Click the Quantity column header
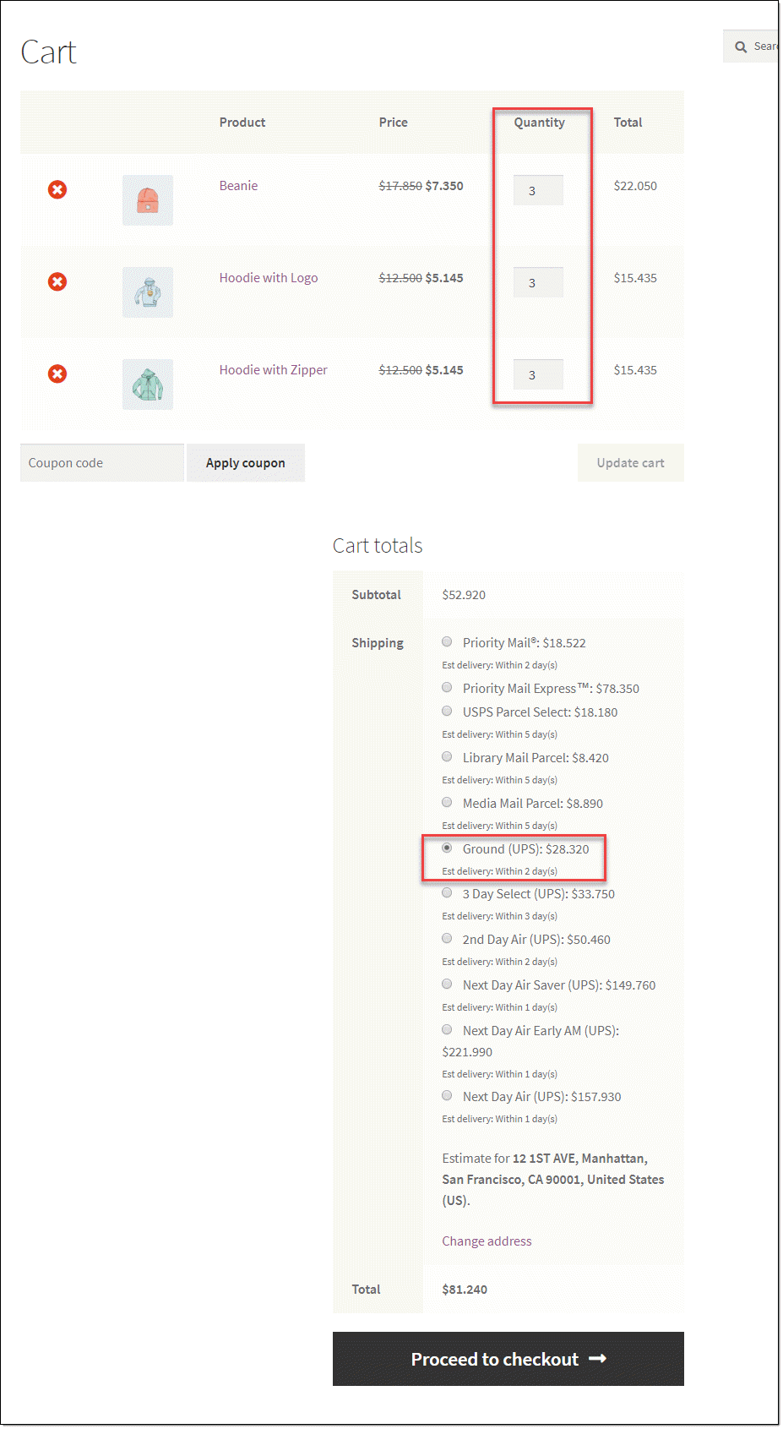The height and width of the screenshot is (1429, 783). pyautogui.click(x=540, y=123)
